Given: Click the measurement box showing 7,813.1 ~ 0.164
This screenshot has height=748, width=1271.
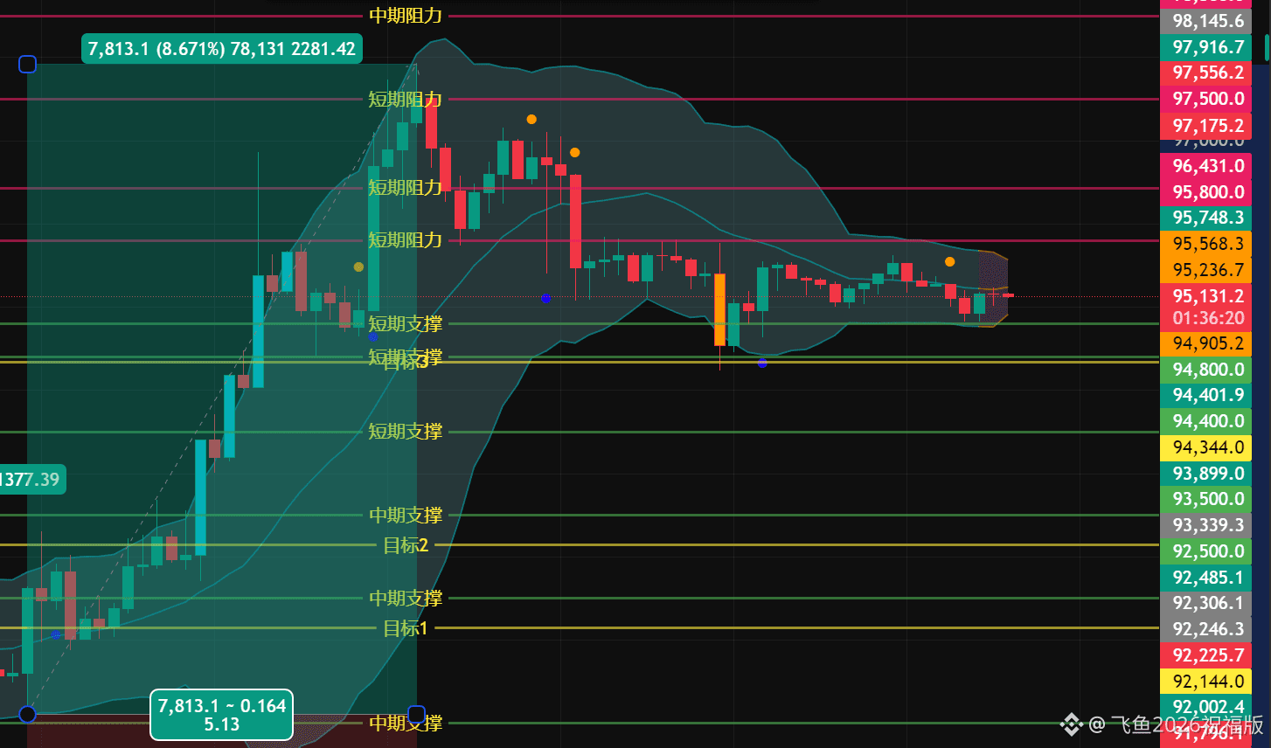Looking at the screenshot, I should (x=221, y=715).
